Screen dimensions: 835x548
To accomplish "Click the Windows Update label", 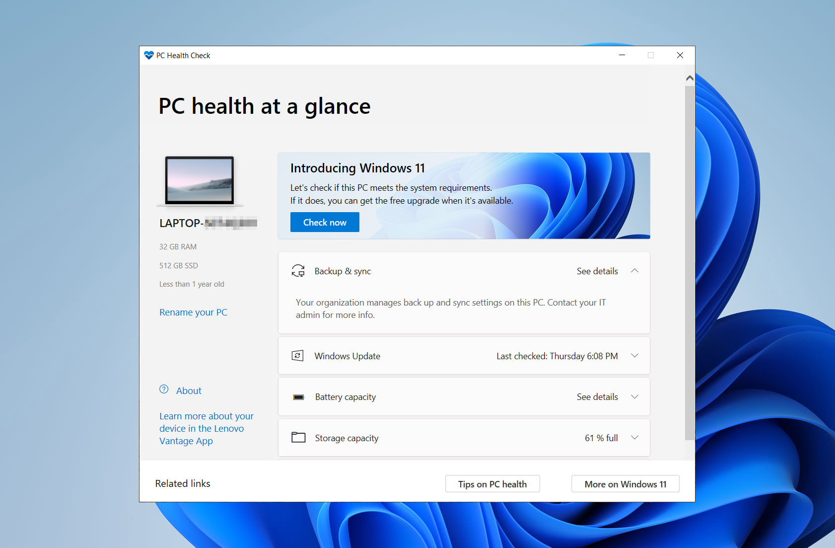I will tap(347, 356).
